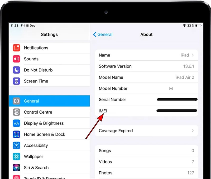
Task: Tap the Notifications red icon
Action: click(16, 48)
